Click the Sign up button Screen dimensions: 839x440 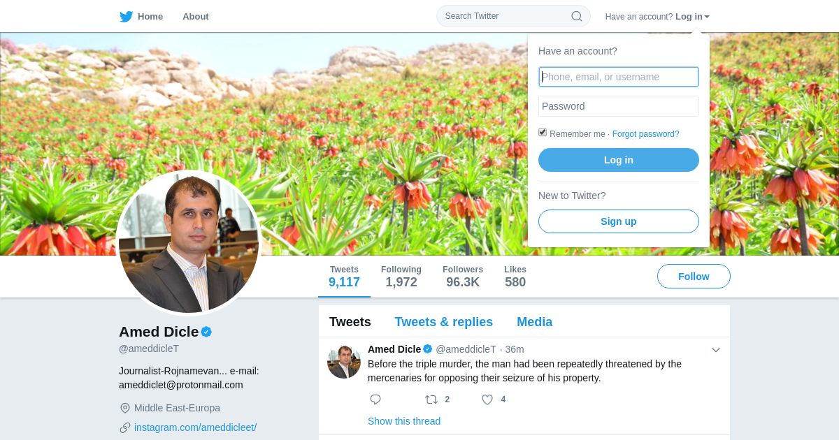pyautogui.click(x=618, y=221)
